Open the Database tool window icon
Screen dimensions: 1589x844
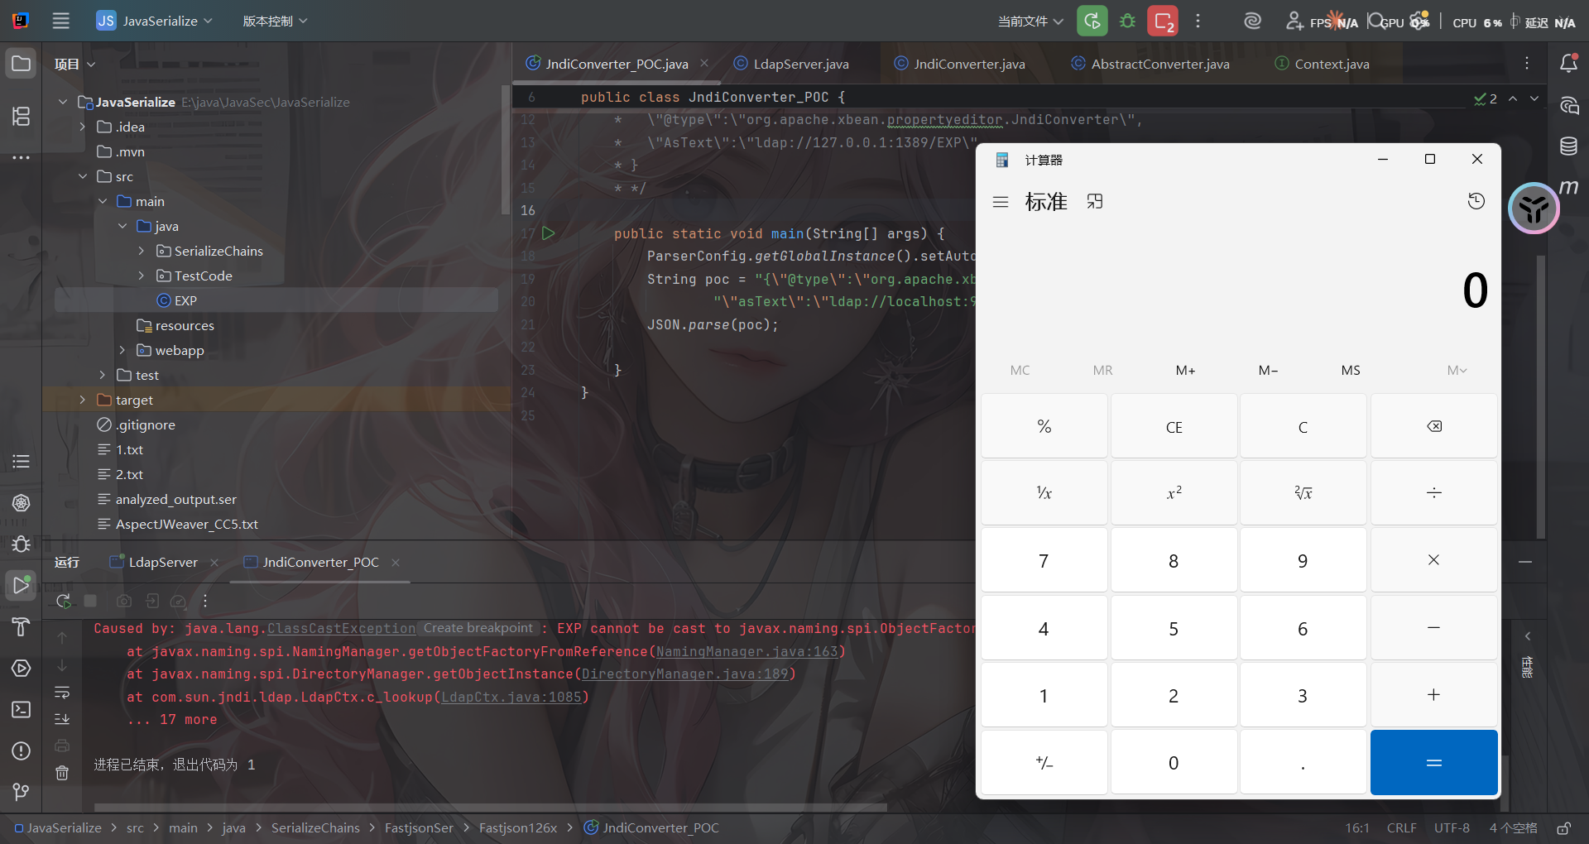pos(1568,146)
